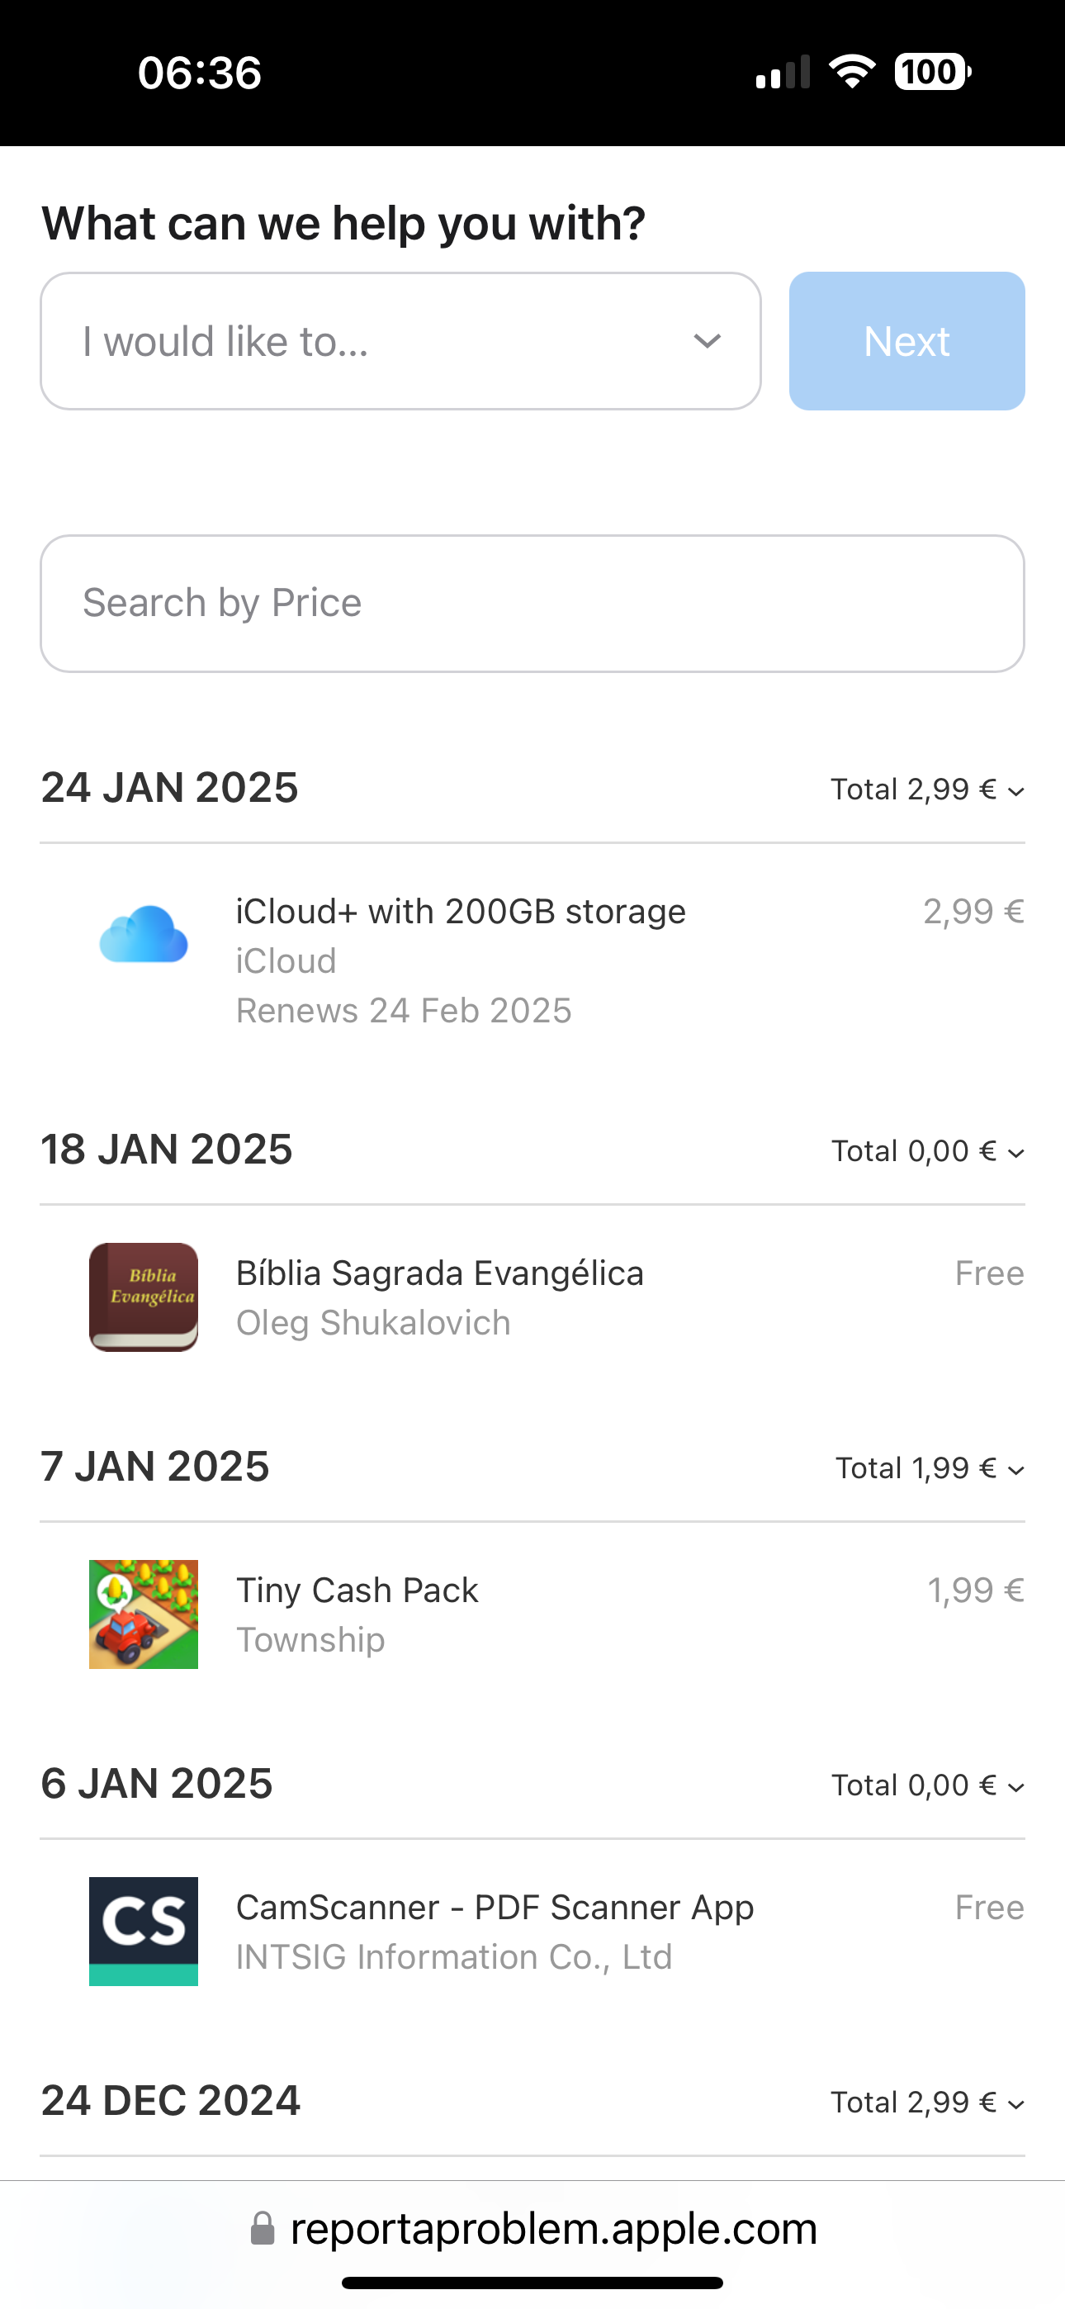Tap the Township farm app icon
This screenshot has height=2309, width=1065.
click(144, 1614)
